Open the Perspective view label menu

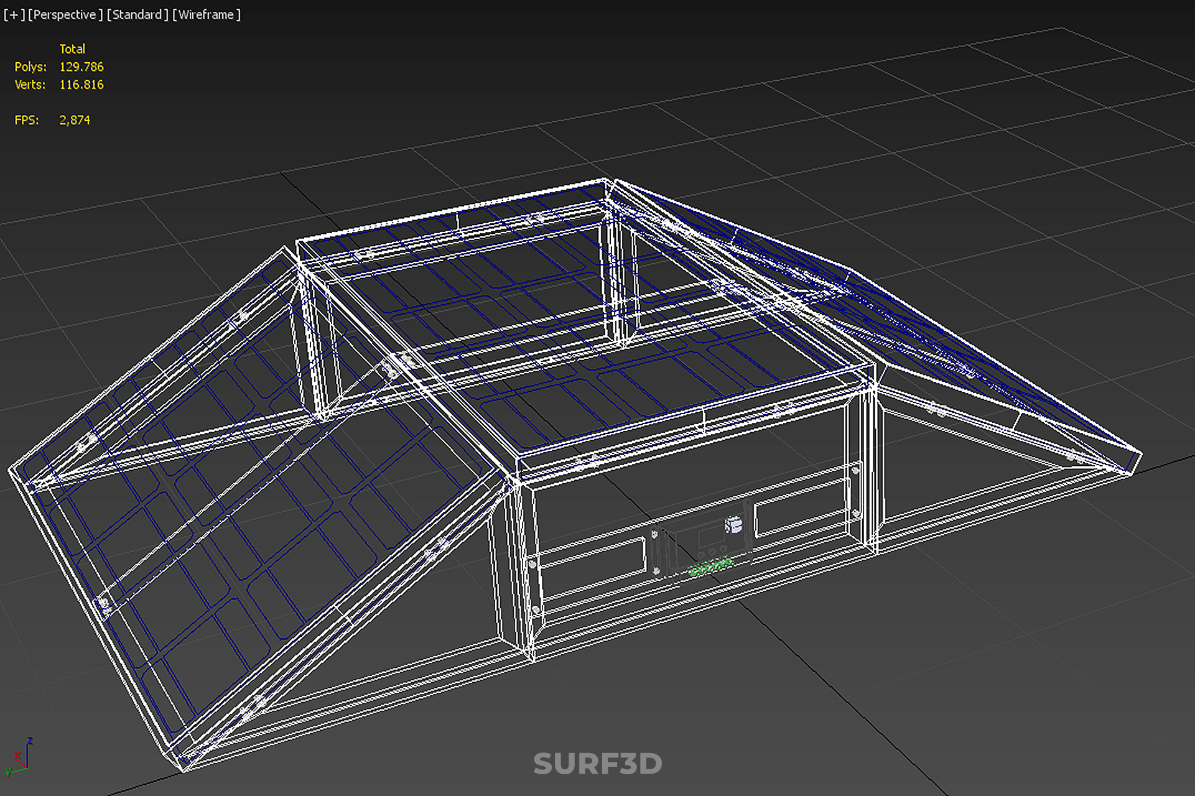point(65,14)
